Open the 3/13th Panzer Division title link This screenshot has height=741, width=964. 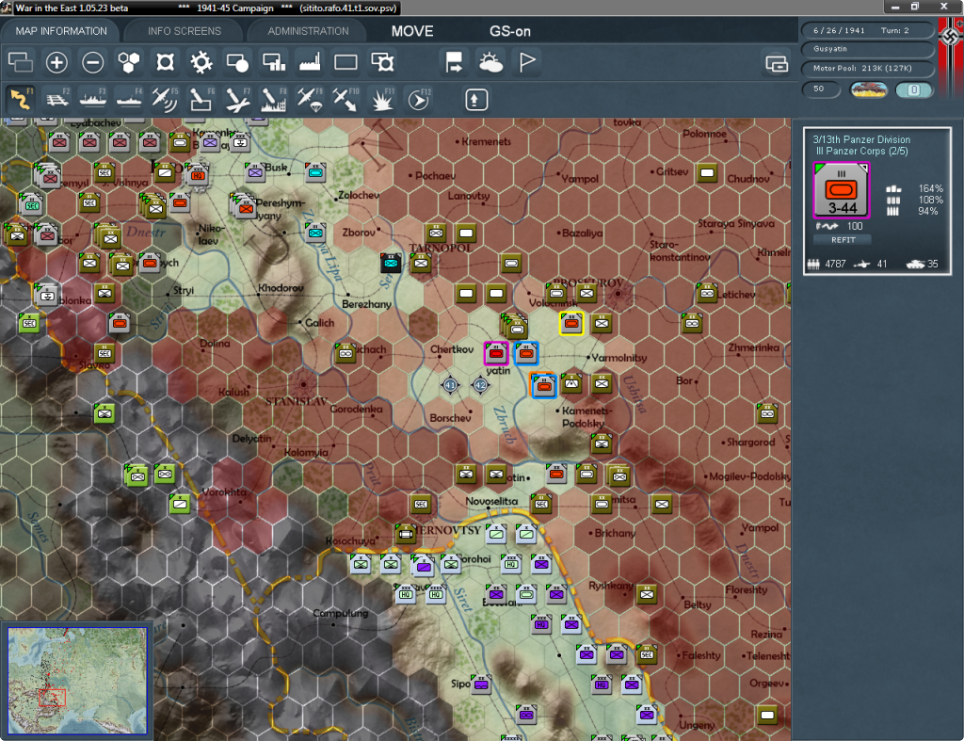click(860, 139)
